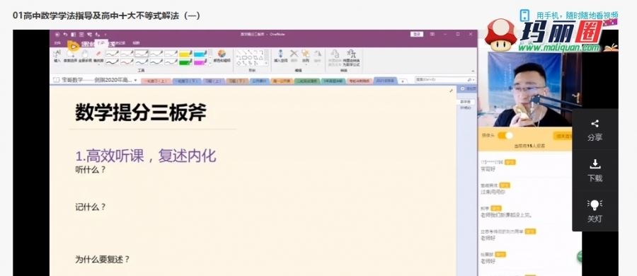Click orange play logo overlay on ribbon
Screen dimensions: 637x276
point(73,45)
